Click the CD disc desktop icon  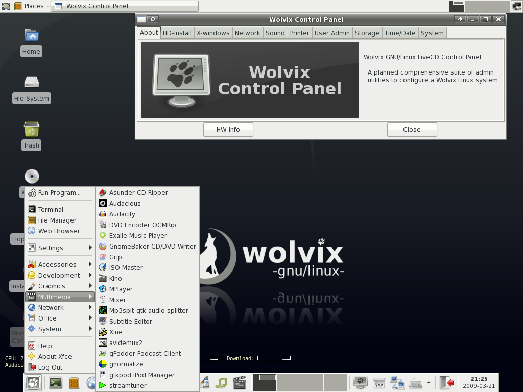[x=32, y=176]
